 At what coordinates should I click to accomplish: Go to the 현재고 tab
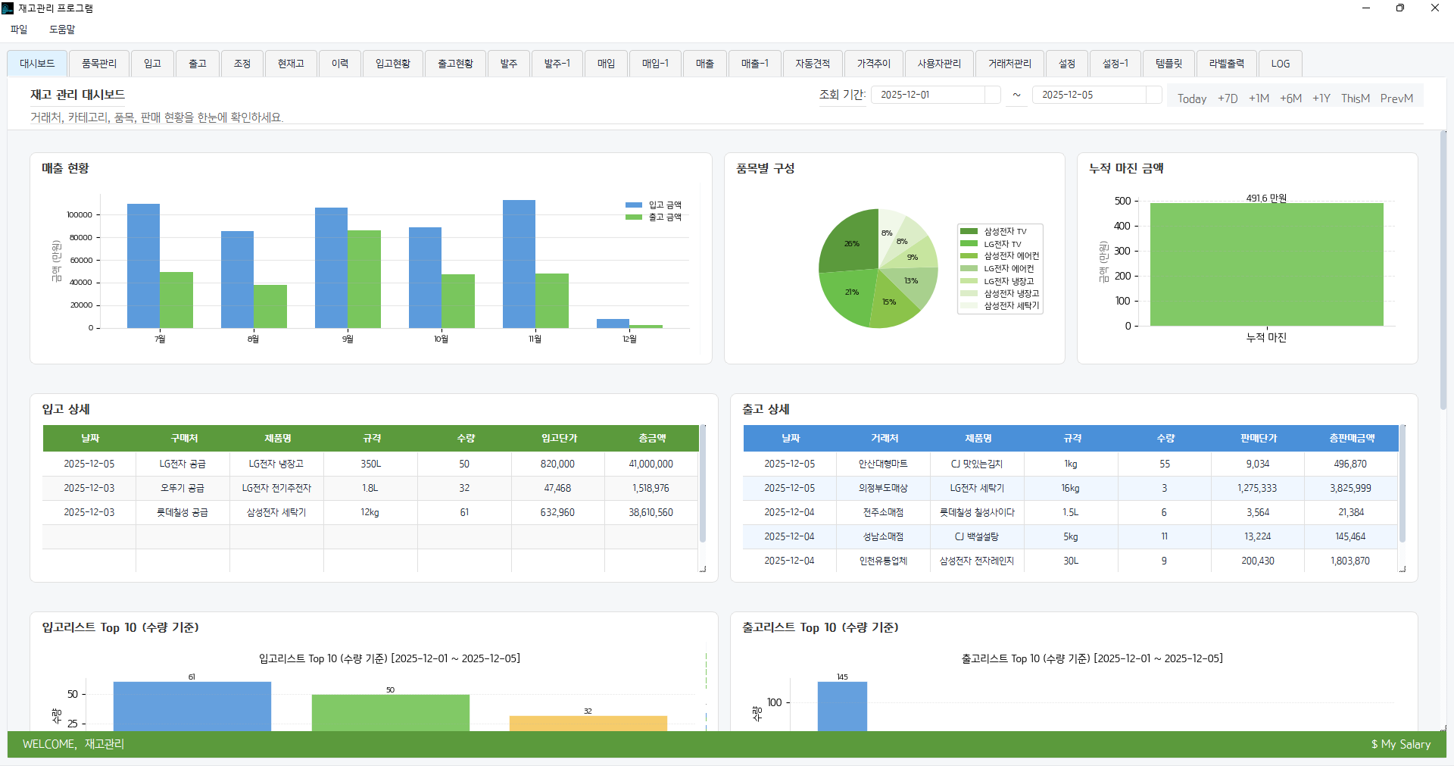pos(291,64)
